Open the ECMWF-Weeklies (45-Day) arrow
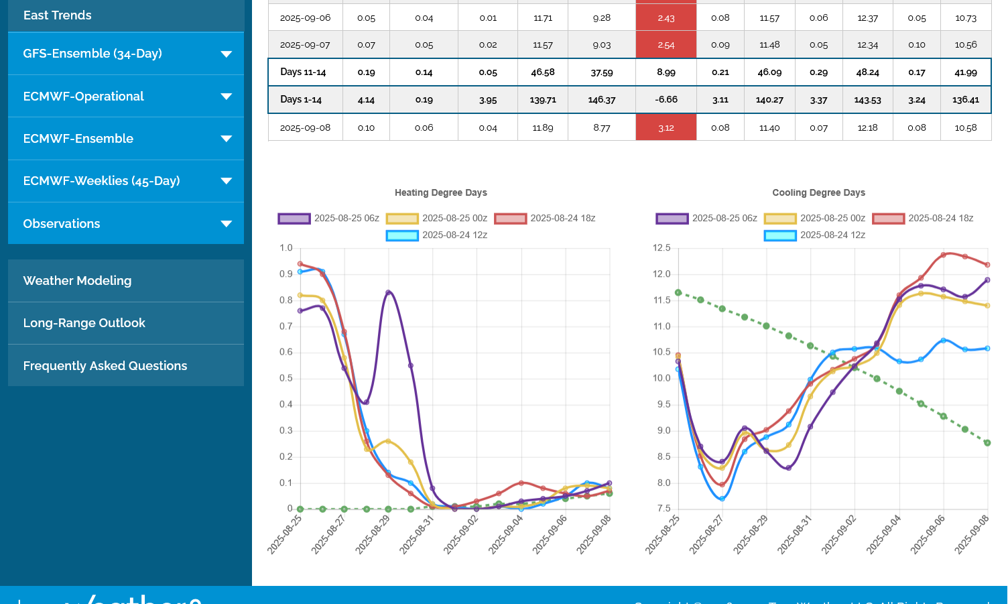The width and height of the screenshot is (1008, 604). (227, 181)
